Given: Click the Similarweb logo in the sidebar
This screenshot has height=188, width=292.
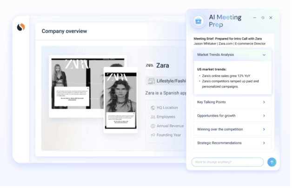Looking at the screenshot, I should (x=21, y=27).
